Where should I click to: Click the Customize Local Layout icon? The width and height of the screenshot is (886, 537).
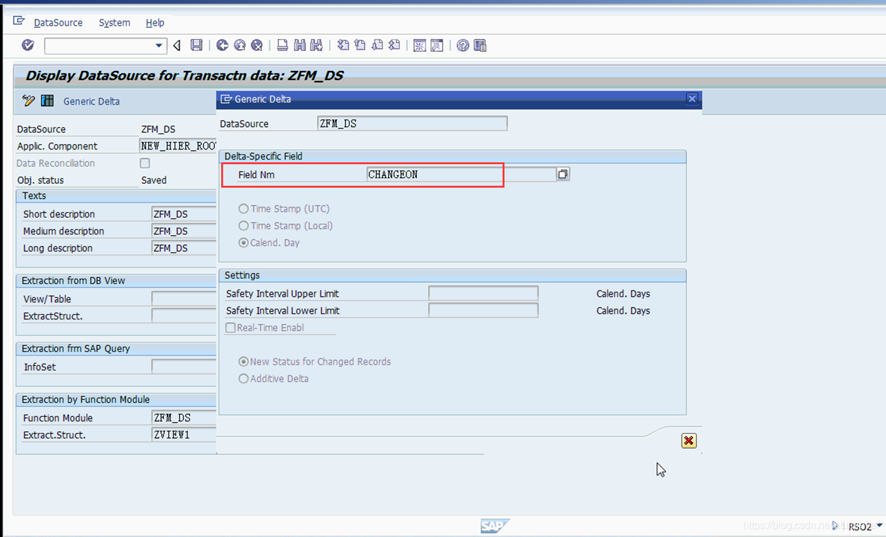point(480,45)
